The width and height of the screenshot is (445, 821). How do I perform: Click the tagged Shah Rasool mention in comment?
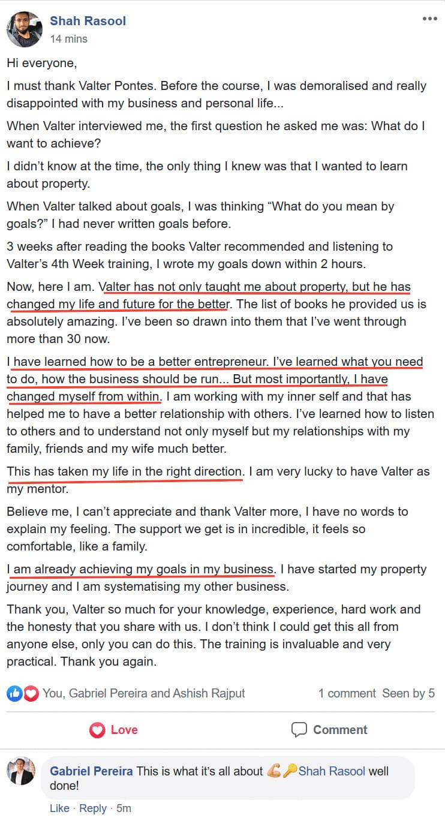pyautogui.click(x=332, y=771)
